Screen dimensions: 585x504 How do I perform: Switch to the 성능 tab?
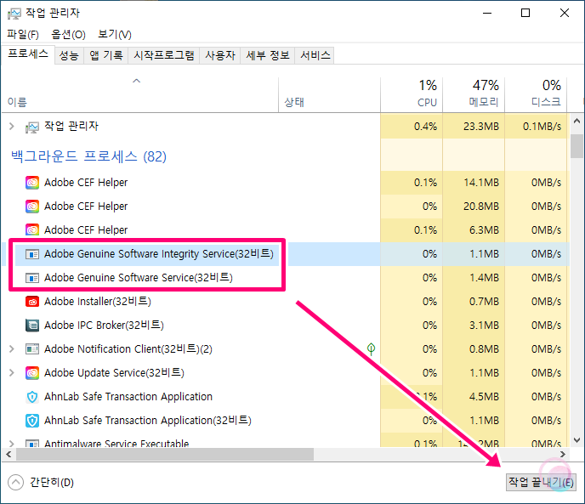[x=69, y=55]
